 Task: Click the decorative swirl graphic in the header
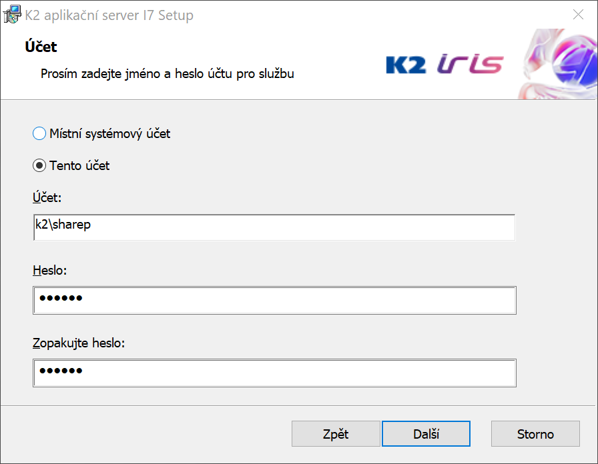(x=559, y=64)
